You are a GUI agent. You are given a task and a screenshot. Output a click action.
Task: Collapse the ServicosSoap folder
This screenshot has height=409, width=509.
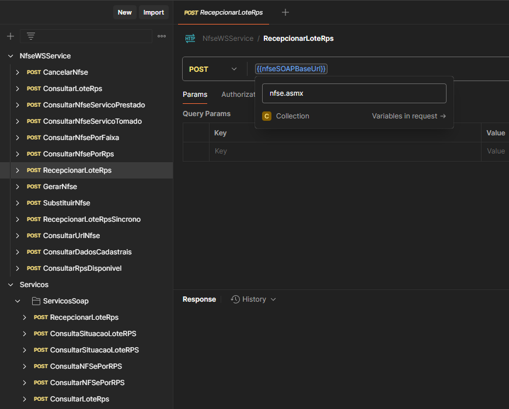click(x=18, y=301)
